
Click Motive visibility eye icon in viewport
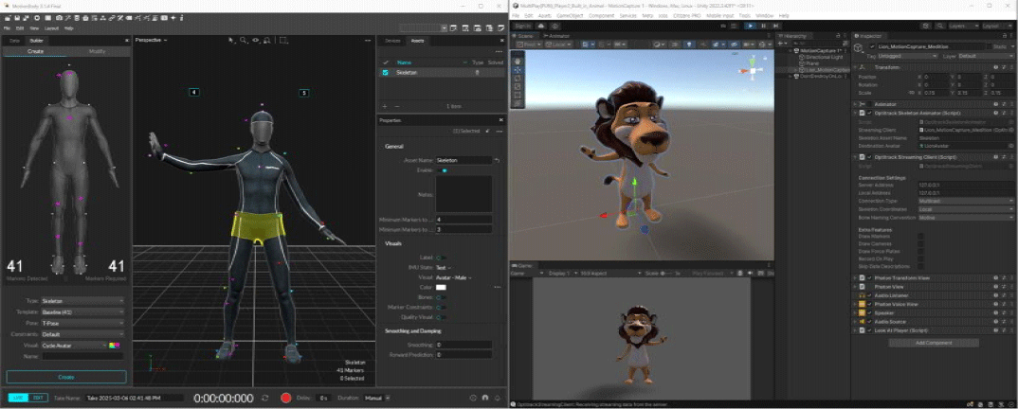[255, 40]
